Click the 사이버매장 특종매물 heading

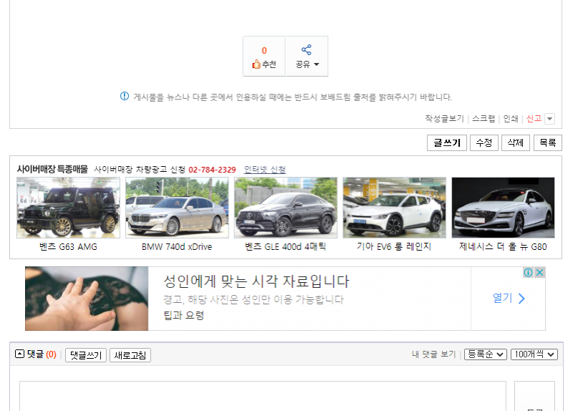tap(52, 169)
